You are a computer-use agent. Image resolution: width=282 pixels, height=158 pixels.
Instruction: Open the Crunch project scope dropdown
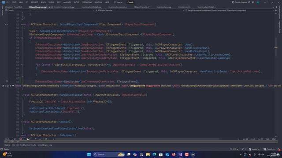click(49, 11)
